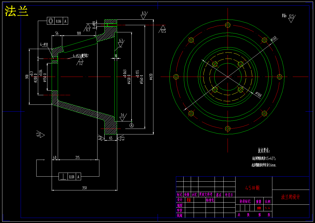
Task: Click the 重量 header cell
Action: point(259,202)
